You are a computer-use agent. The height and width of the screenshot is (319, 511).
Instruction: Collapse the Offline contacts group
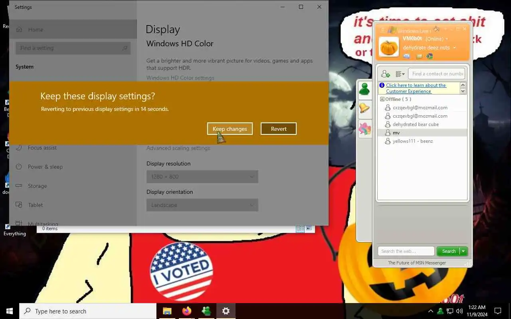click(x=382, y=99)
